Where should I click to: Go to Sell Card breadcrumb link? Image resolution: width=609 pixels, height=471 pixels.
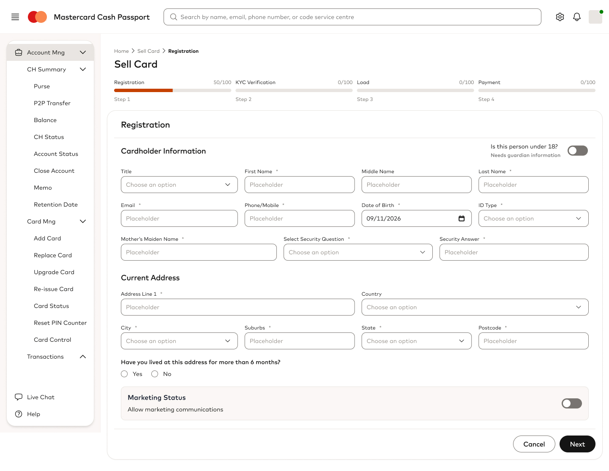click(148, 51)
